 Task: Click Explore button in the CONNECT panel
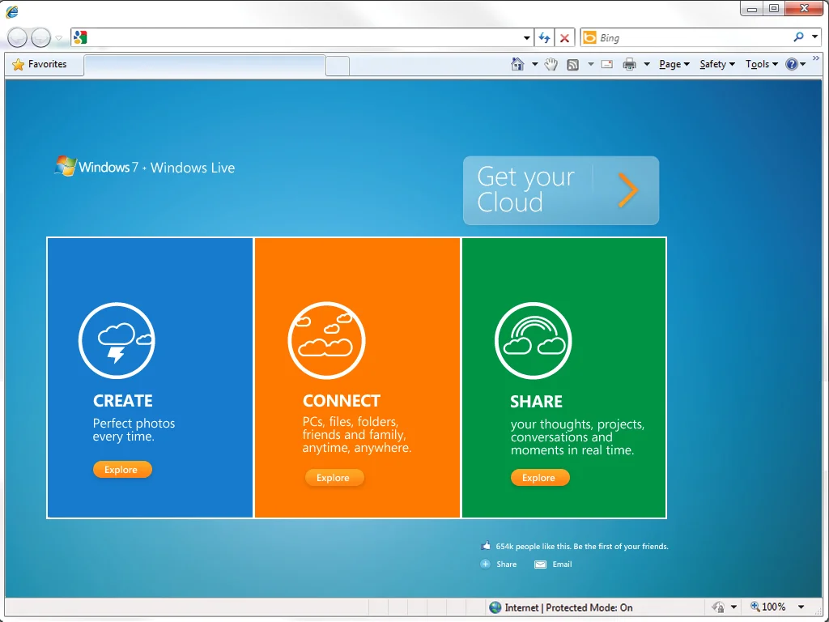(334, 478)
